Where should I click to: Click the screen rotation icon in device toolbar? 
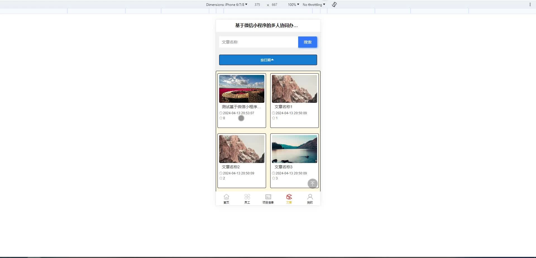pos(334,4)
